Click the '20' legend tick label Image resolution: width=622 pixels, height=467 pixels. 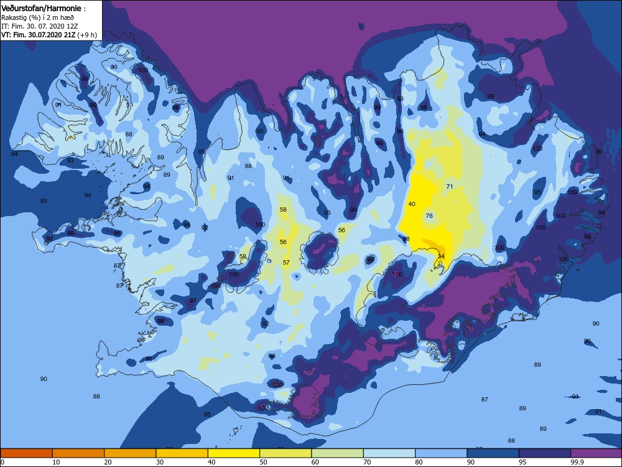point(108,462)
